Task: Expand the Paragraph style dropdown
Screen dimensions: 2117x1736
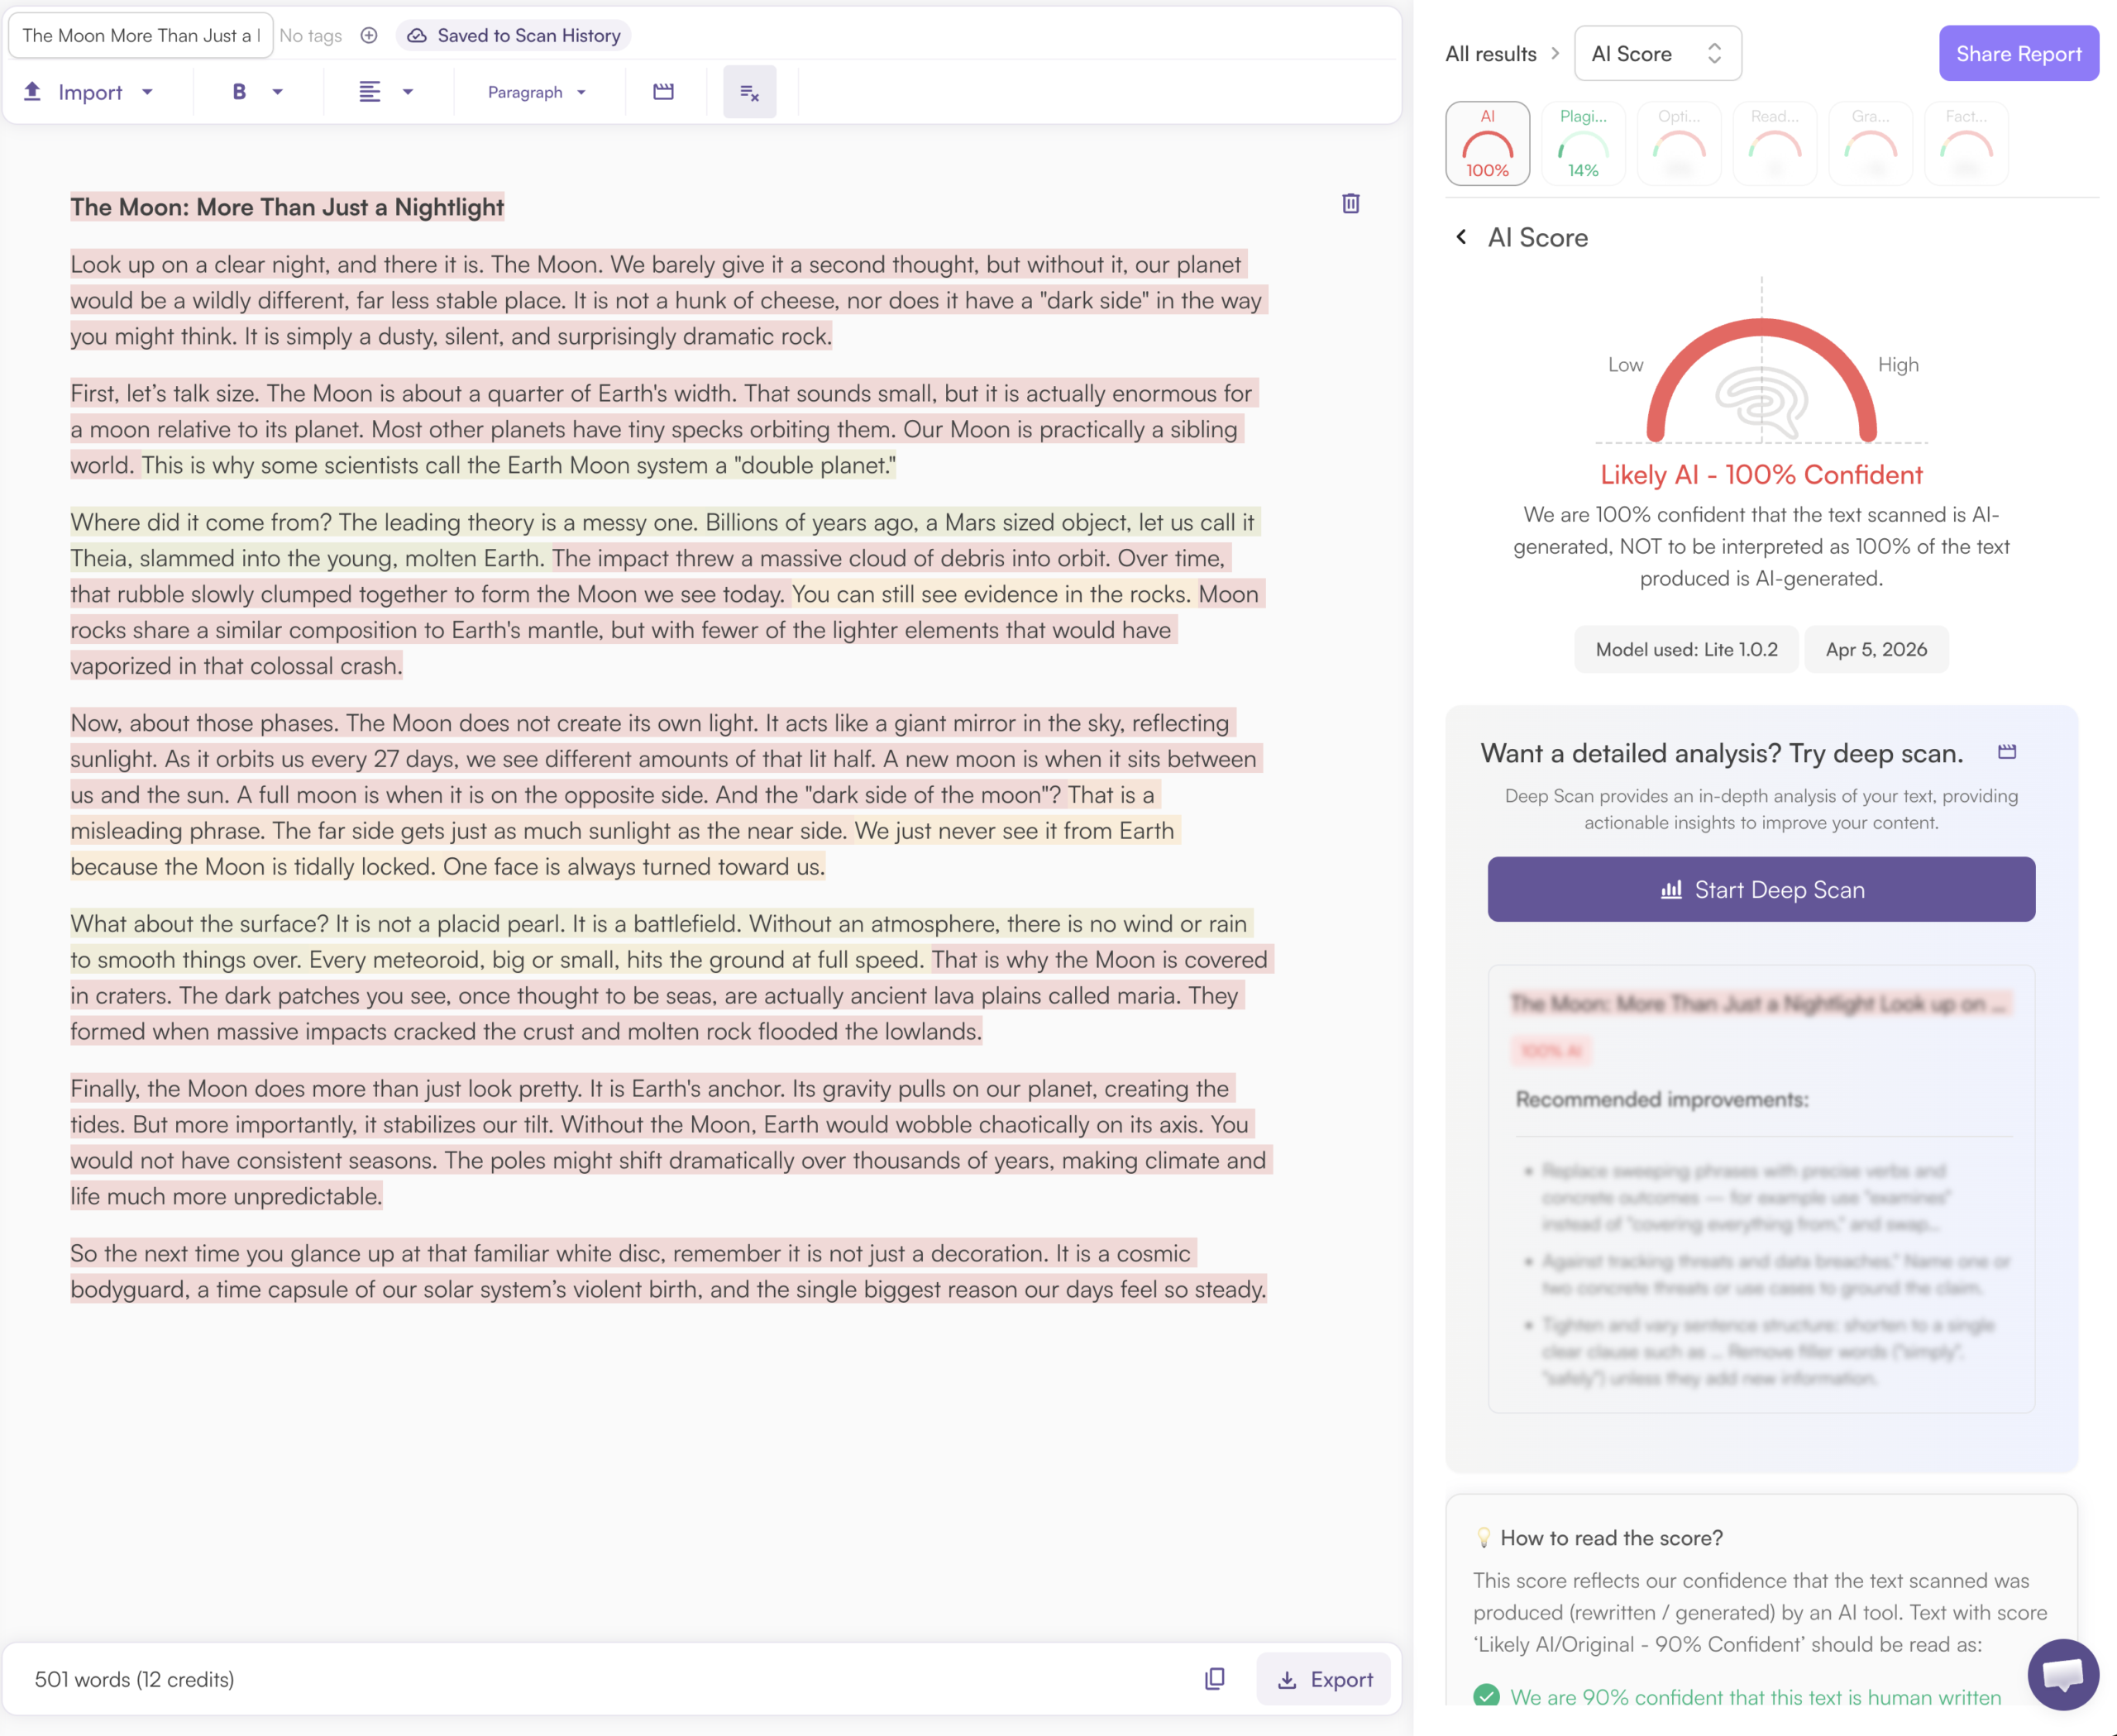Action: [x=536, y=92]
